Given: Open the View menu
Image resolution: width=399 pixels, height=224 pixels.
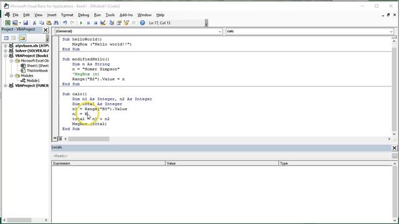Looking at the screenshot, I should click(39, 15).
